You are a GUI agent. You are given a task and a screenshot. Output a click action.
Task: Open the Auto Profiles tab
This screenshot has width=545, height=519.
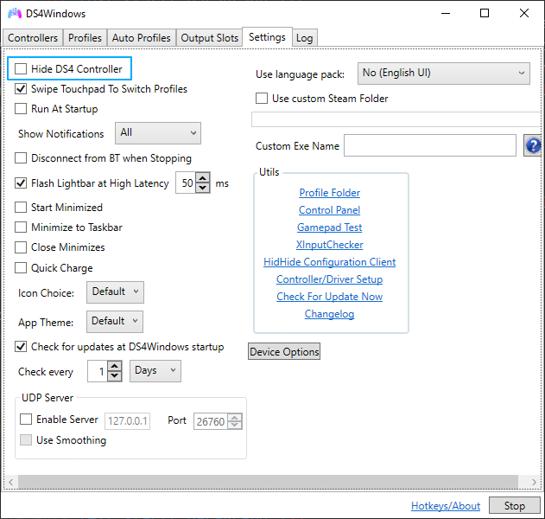pos(142,38)
